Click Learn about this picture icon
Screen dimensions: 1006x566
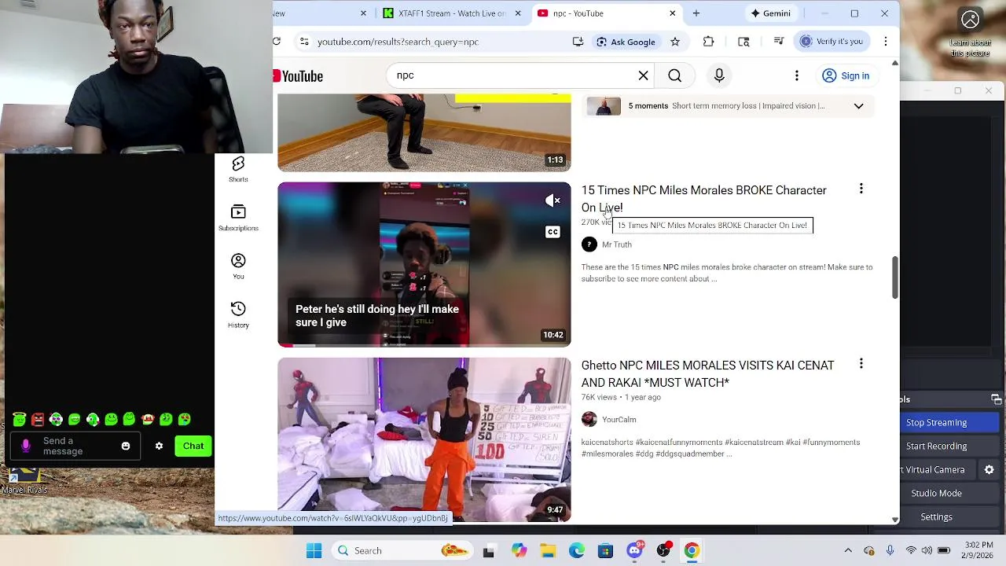click(x=970, y=20)
